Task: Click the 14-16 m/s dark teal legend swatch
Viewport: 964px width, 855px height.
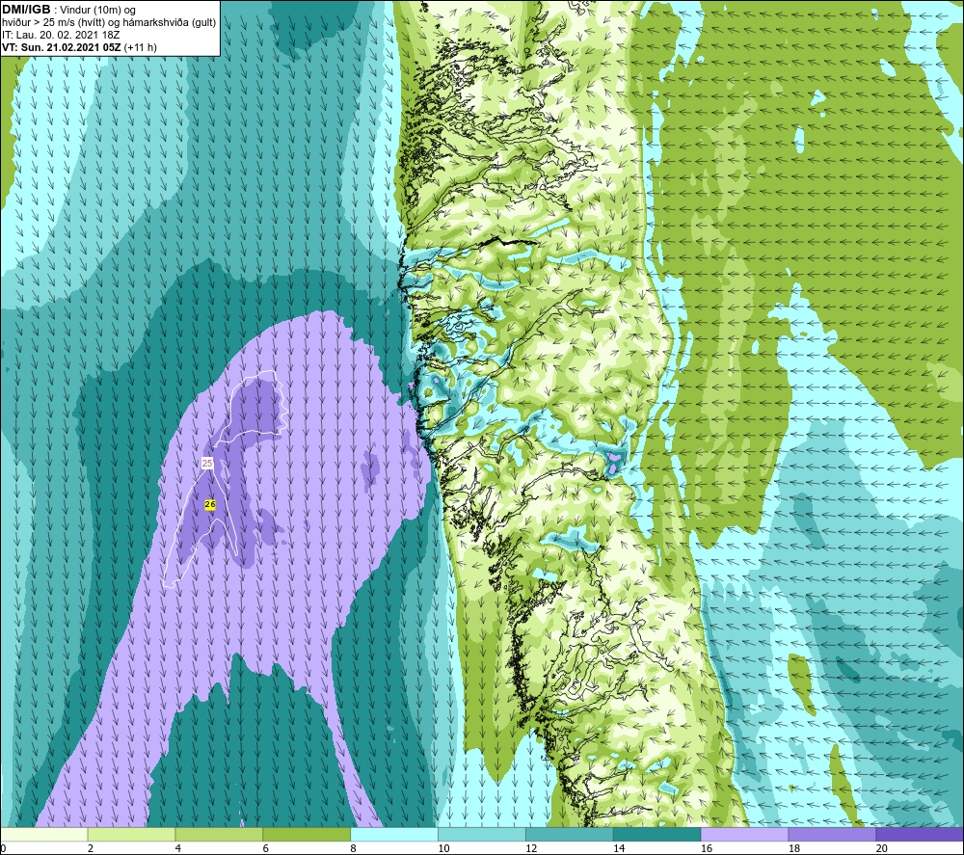Action: 656,834
